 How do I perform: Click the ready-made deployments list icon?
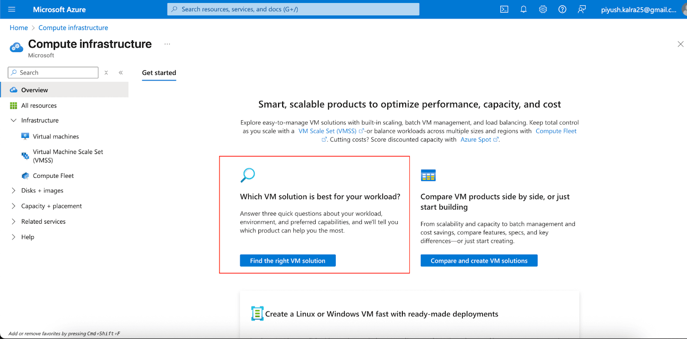coord(257,314)
